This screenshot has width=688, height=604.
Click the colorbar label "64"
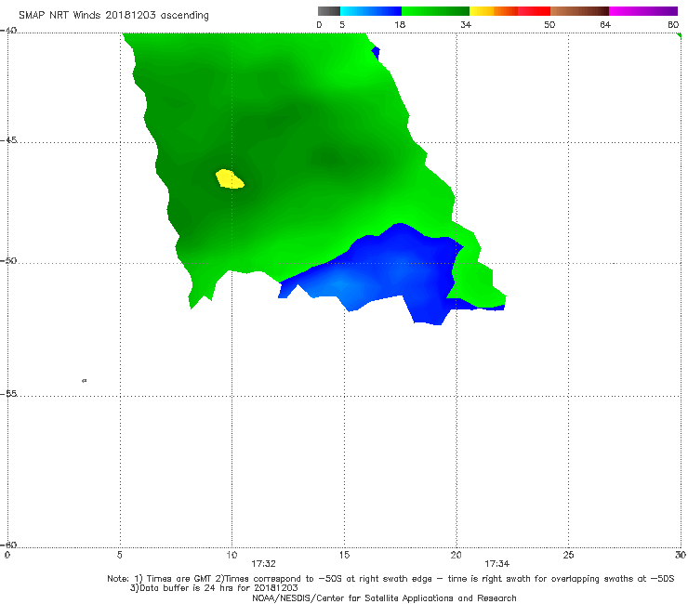click(x=605, y=25)
